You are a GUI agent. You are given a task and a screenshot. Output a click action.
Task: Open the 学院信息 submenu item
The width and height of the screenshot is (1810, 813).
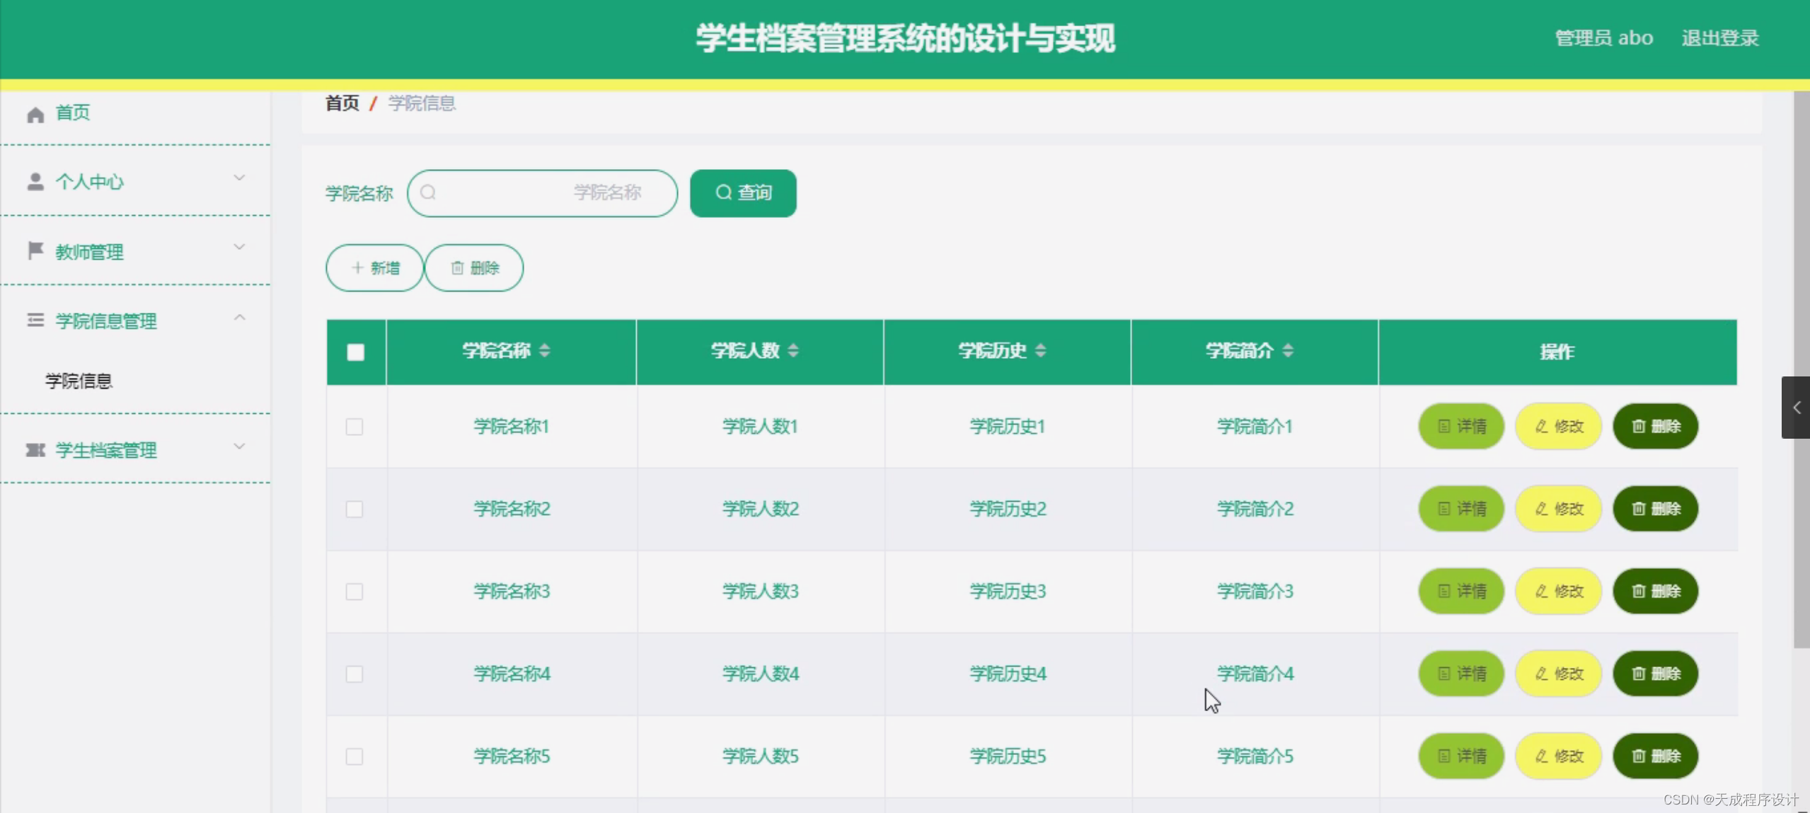click(x=79, y=381)
